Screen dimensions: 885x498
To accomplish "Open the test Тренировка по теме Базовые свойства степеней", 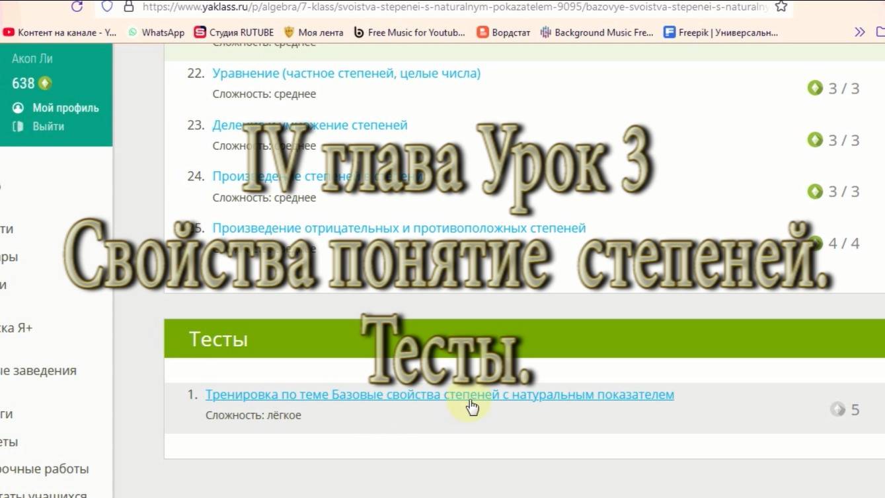I will (x=440, y=394).
